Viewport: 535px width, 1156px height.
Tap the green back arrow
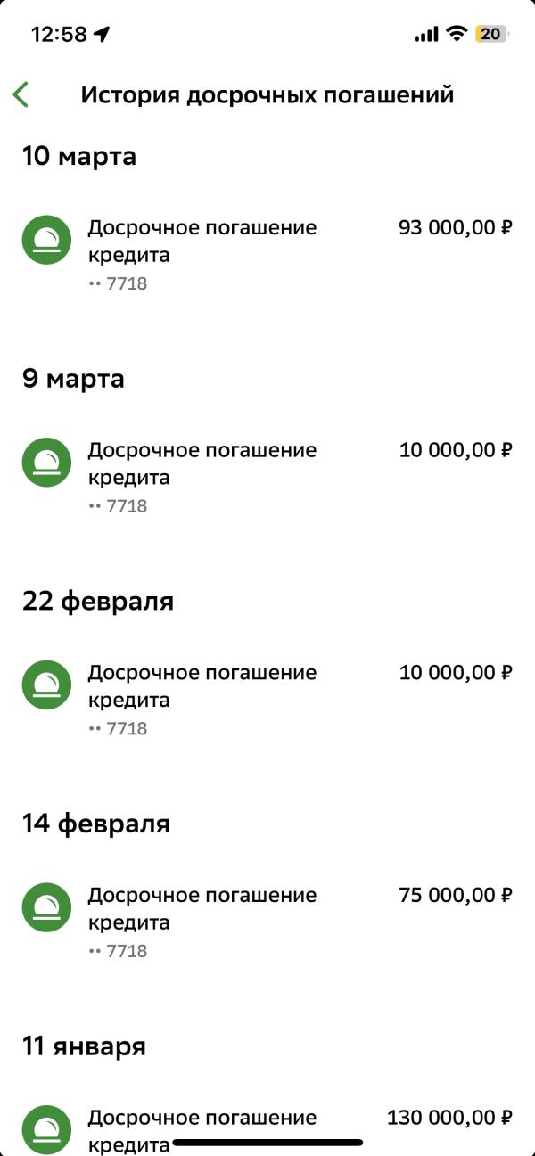21,94
